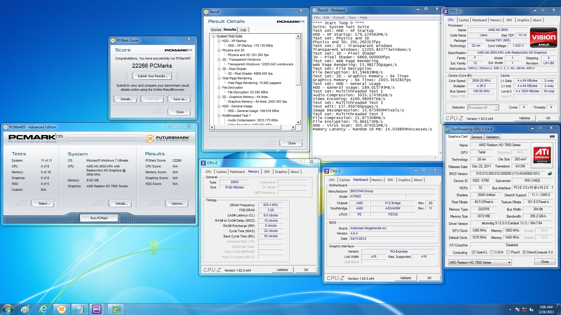Open volume speaker tray icon
561x315 pixels.
click(x=531, y=309)
